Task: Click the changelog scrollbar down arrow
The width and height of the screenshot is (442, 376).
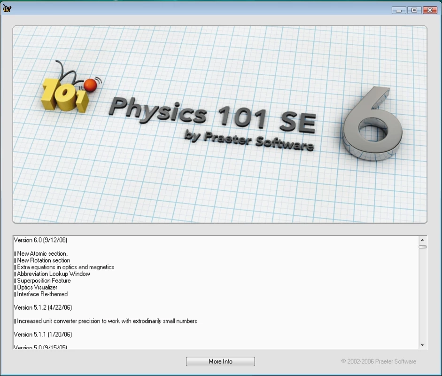Action: pyautogui.click(x=422, y=345)
